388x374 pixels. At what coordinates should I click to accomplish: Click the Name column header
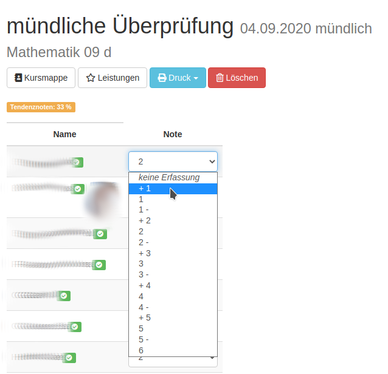[x=64, y=134]
